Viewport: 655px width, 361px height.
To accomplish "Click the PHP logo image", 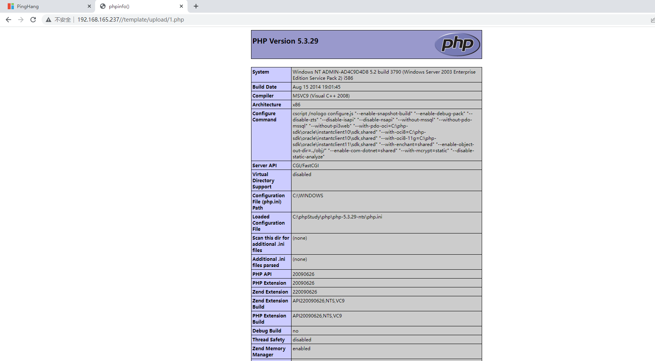I will (457, 44).
